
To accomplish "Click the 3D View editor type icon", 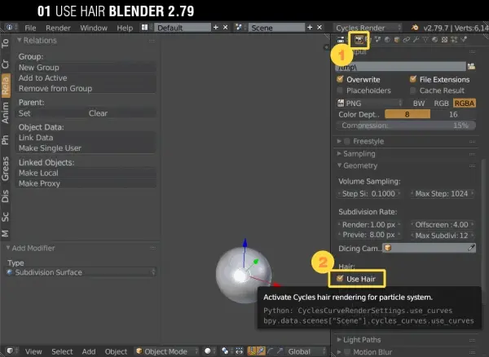I will [10, 351].
